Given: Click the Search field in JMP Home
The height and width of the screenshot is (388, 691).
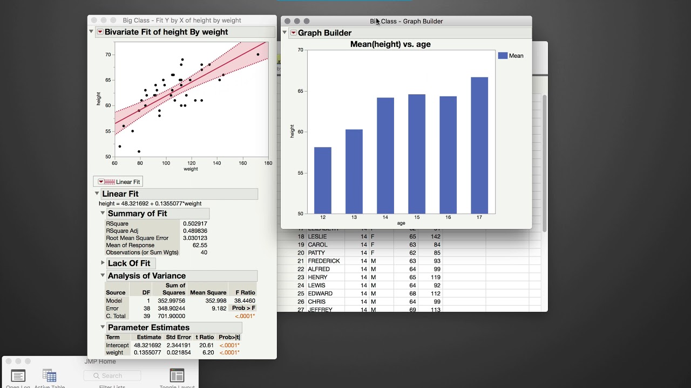Looking at the screenshot, I should click(x=112, y=376).
